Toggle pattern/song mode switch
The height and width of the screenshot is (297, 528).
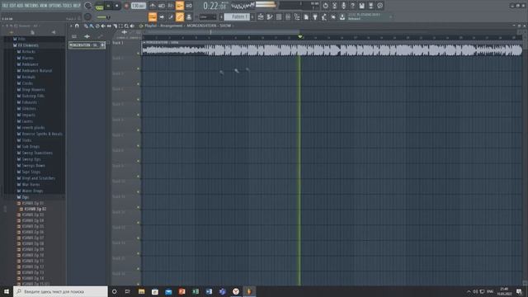pos(99,6)
